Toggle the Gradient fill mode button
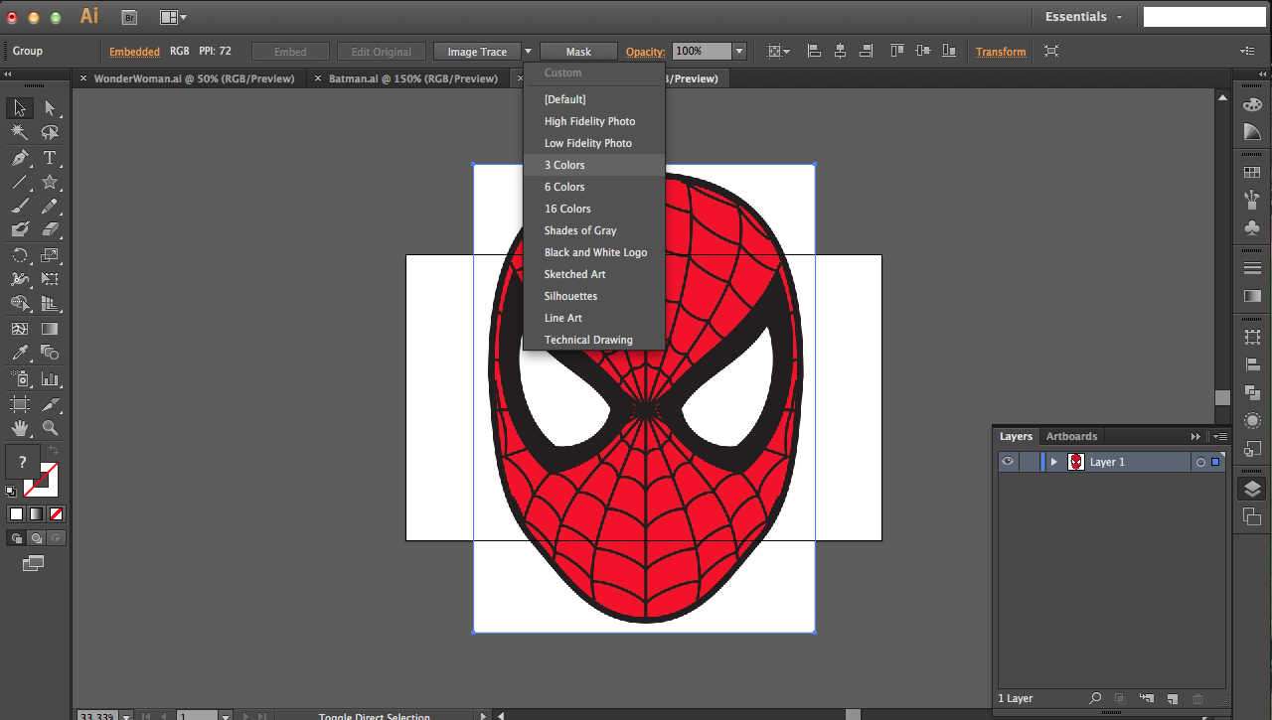 click(x=36, y=513)
